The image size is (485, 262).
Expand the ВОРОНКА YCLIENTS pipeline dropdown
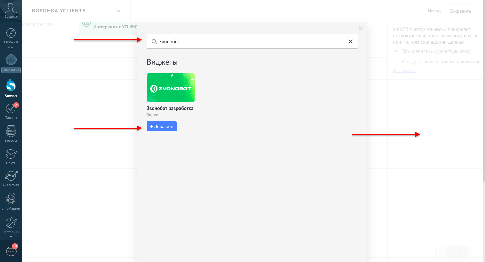tap(118, 11)
